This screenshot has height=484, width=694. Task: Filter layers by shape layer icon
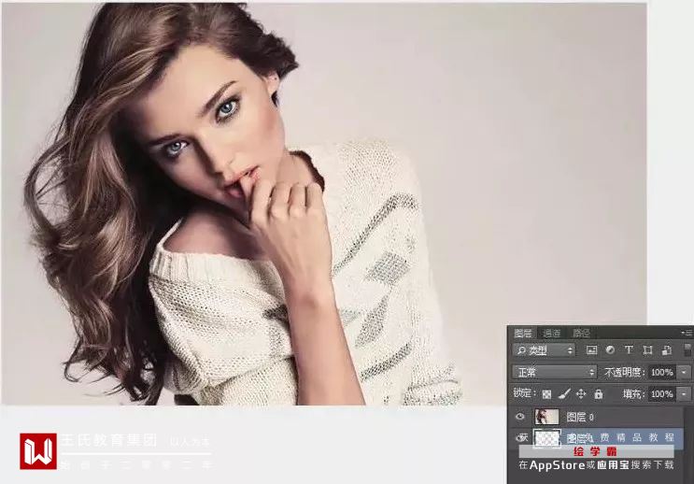pos(647,350)
